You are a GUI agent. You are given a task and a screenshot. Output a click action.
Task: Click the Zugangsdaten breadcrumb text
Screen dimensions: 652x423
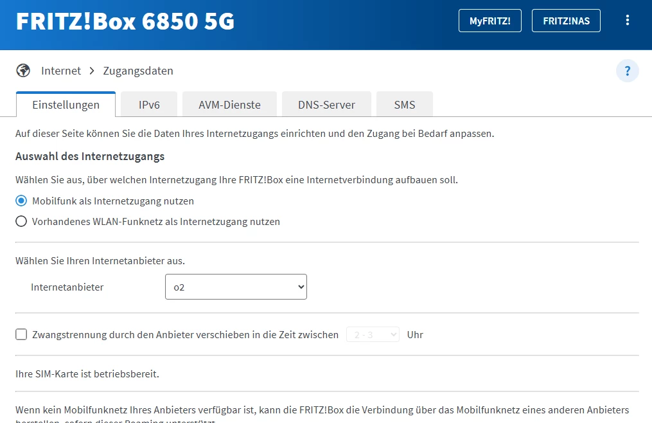pos(138,71)
